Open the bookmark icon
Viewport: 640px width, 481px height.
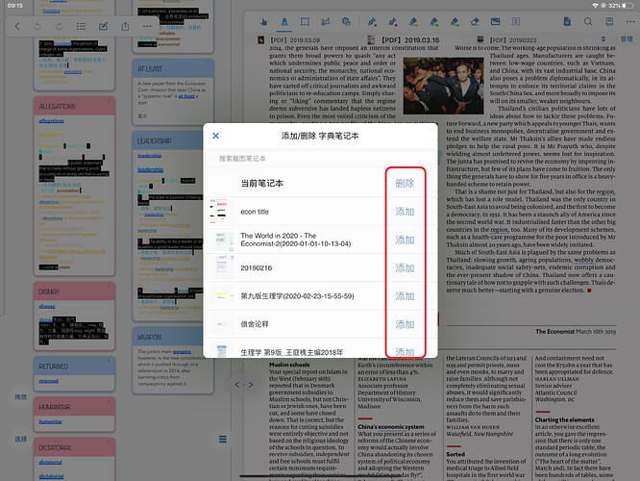609,22
